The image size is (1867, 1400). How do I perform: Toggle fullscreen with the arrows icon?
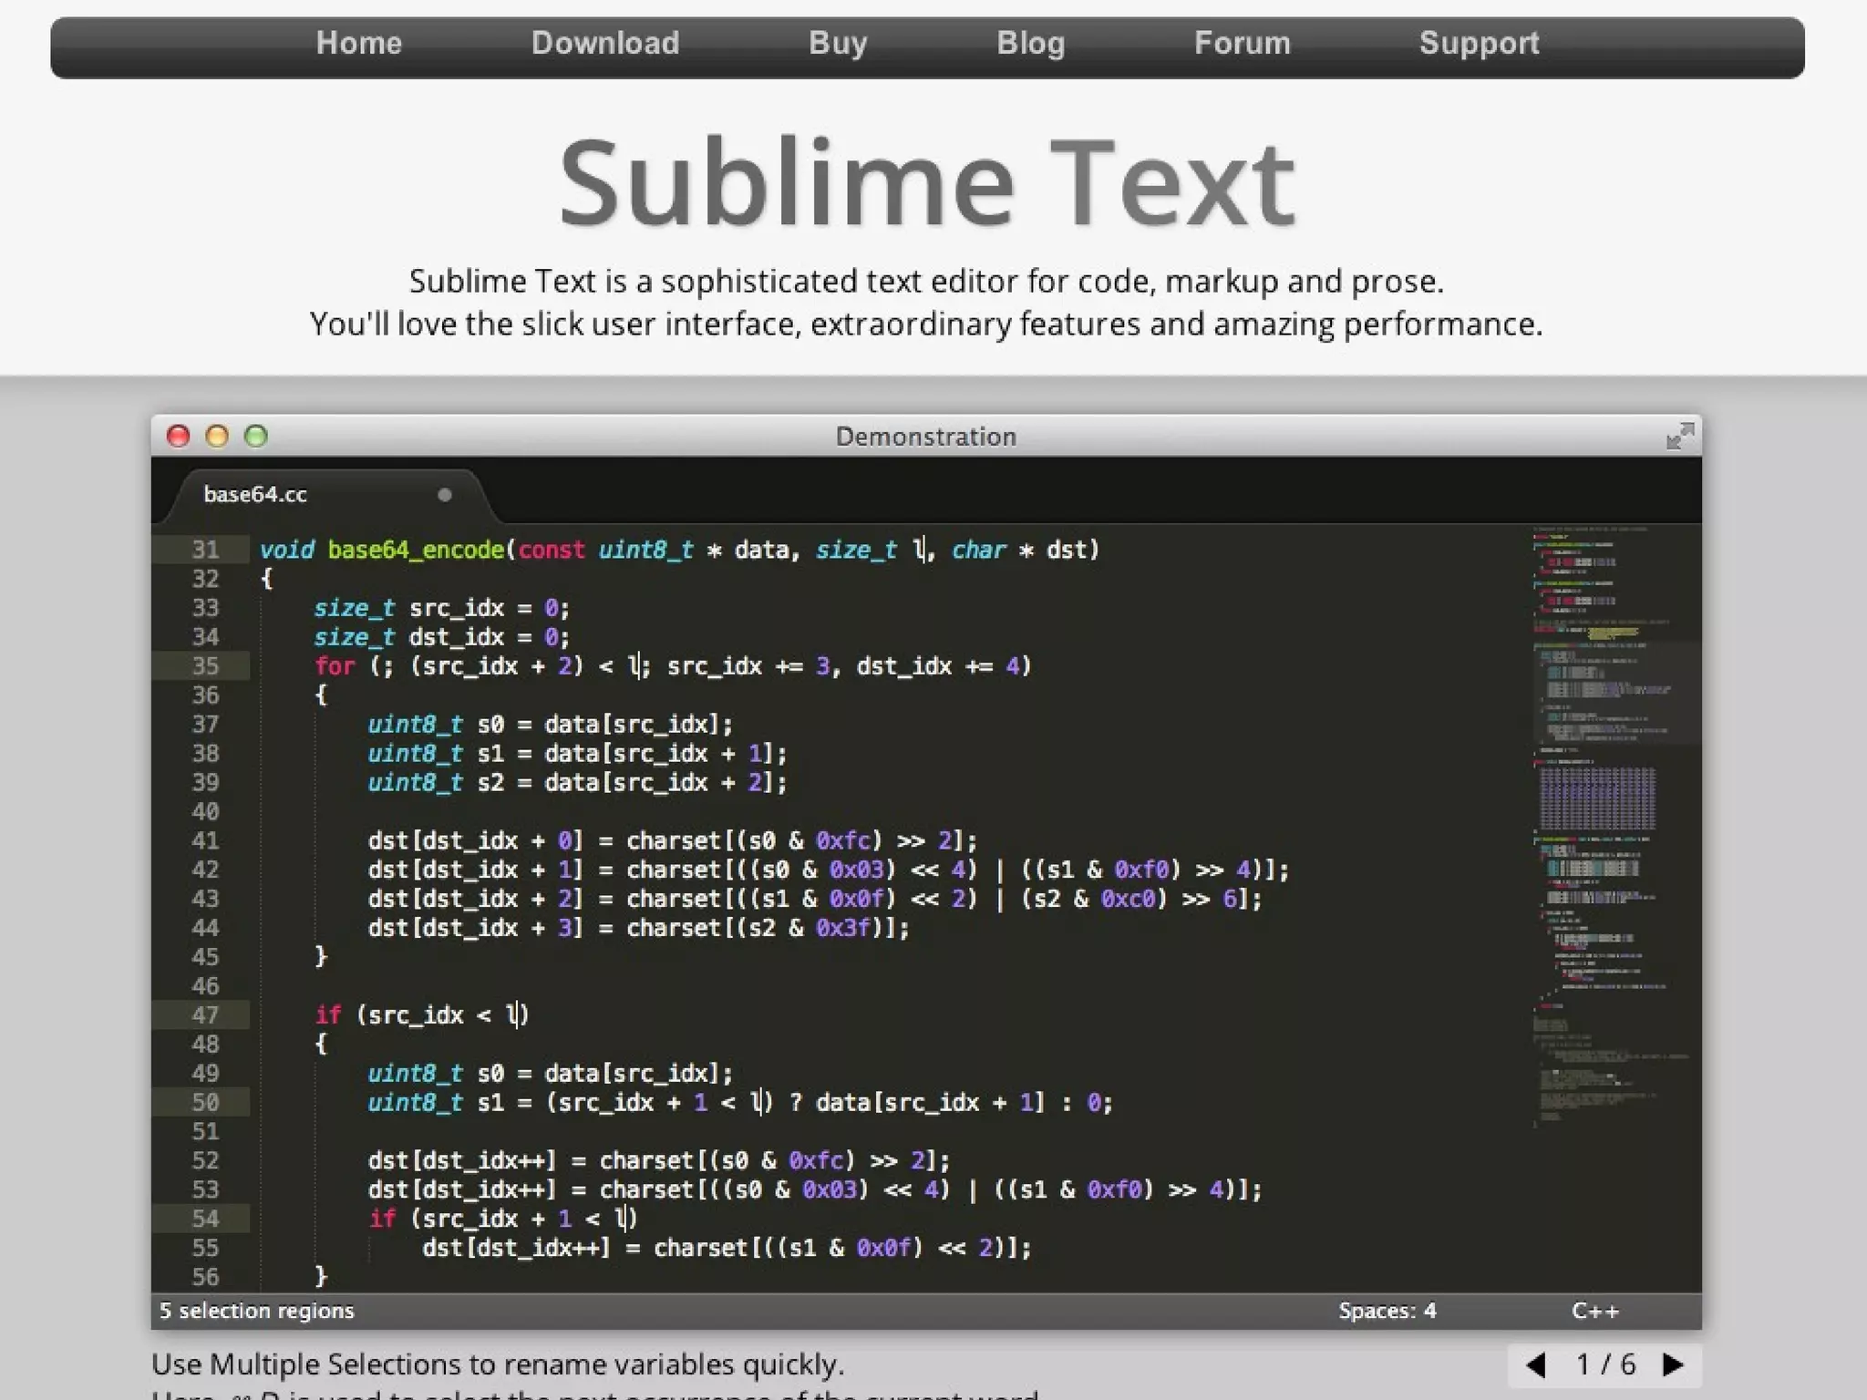coord(1679,436)
